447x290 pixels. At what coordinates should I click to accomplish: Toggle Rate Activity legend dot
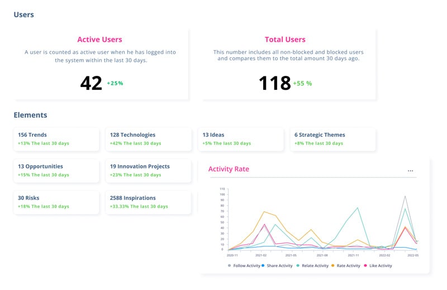(x=332, y=265)
